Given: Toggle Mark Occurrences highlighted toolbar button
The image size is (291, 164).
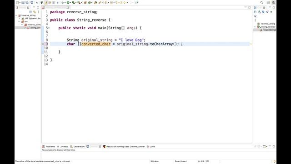Looking at the screenshot, I should click(45, 3).
